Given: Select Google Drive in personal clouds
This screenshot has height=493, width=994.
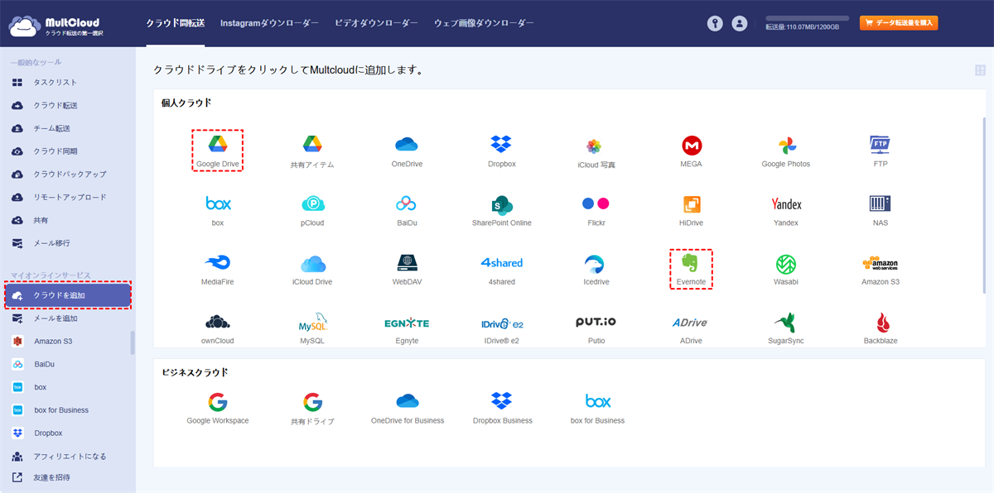Looking at the screenshot, I should coord(217,151).
